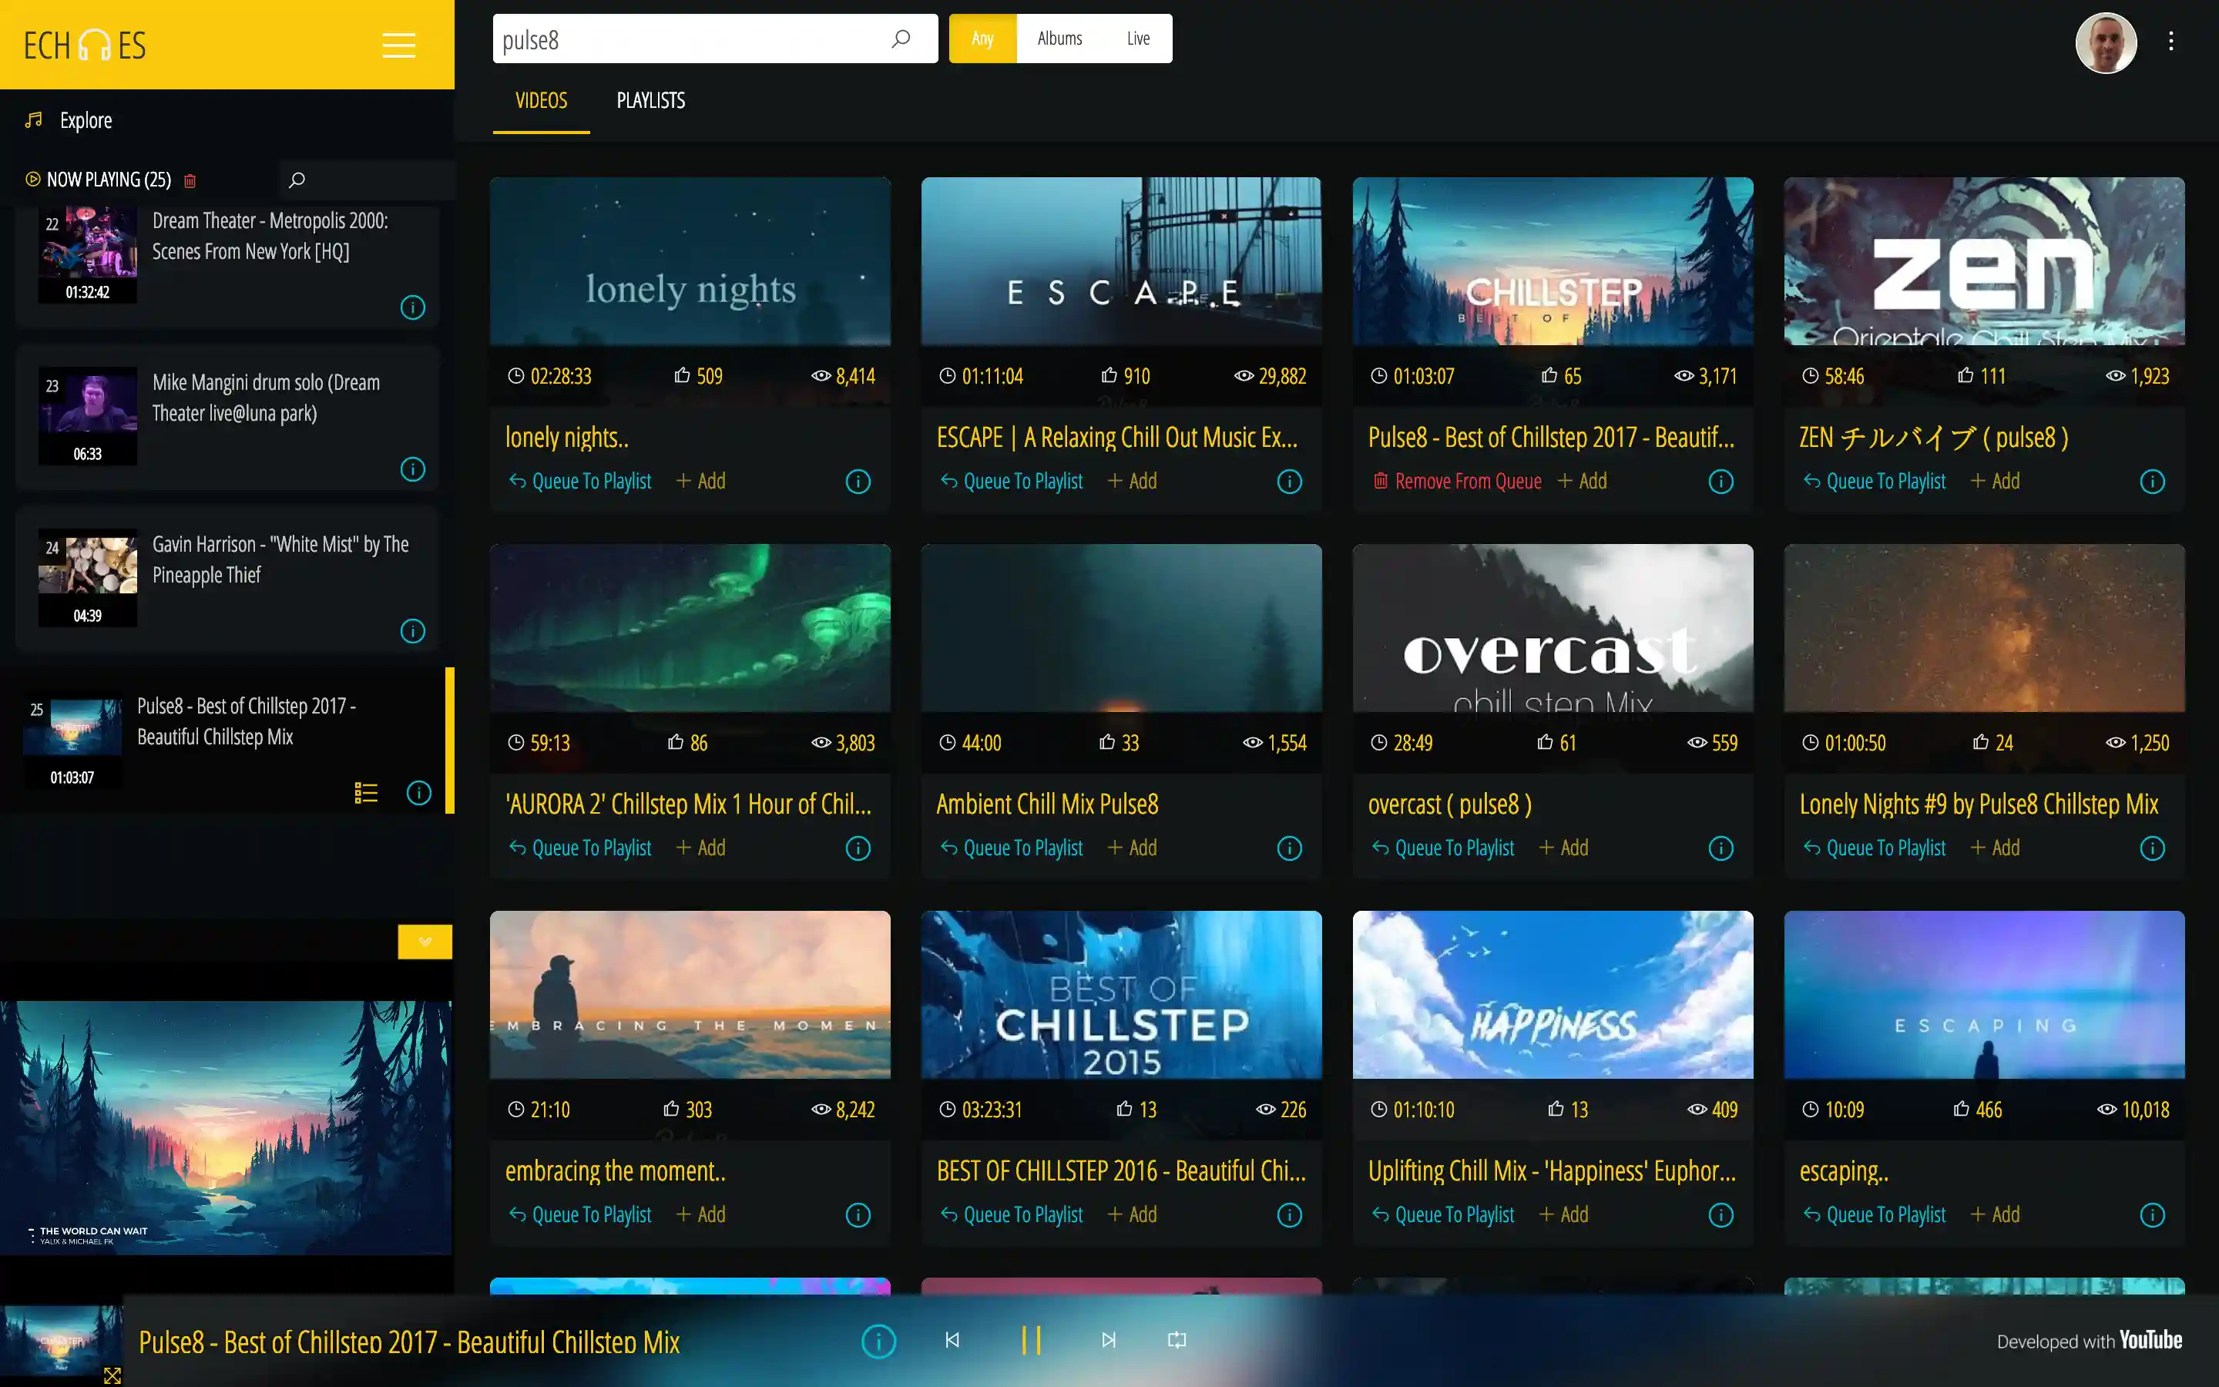Click the NOW PLAYING (25) heading

click(x=108, y=180)
